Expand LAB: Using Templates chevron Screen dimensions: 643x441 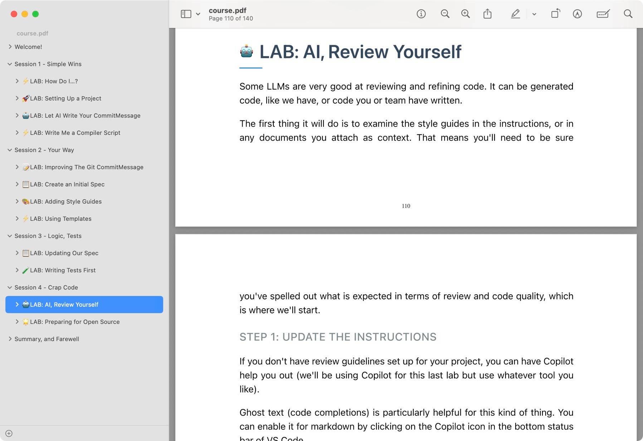point(17,218)
